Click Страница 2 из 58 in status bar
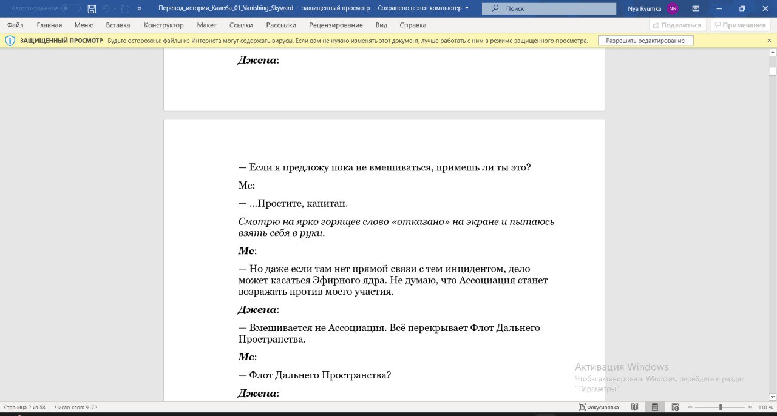 25,408
